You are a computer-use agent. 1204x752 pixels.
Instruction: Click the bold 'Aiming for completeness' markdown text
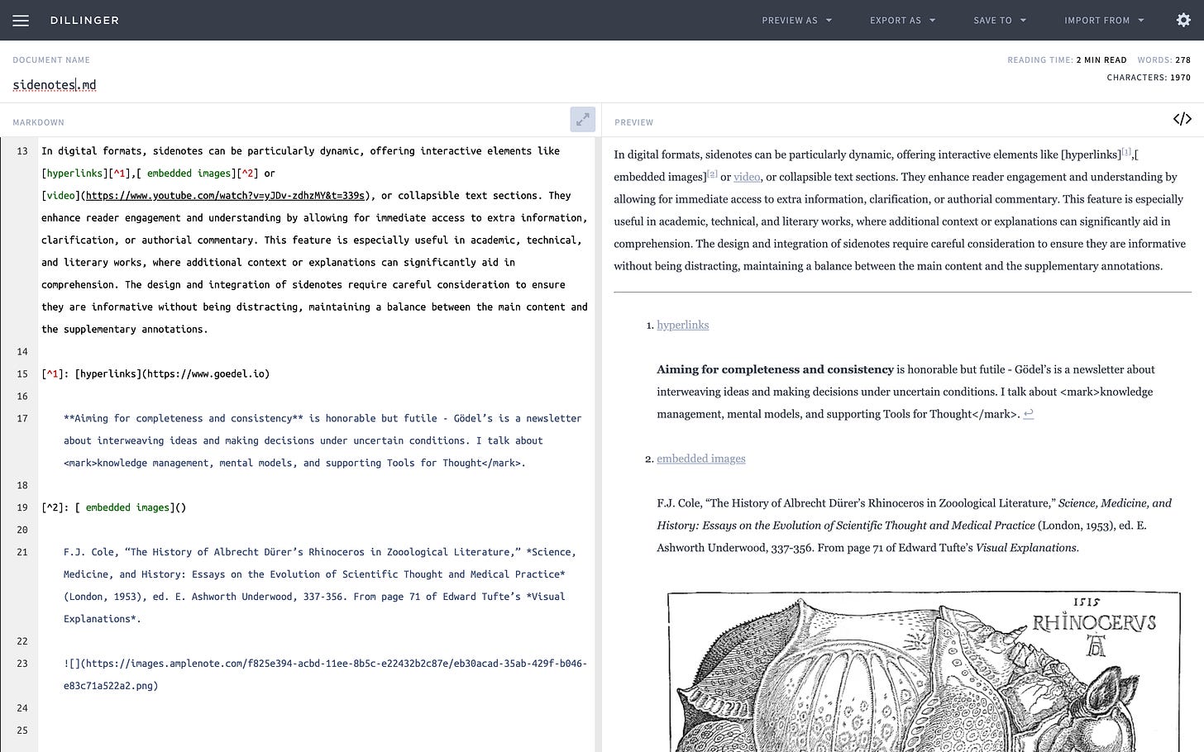(184, 419)
